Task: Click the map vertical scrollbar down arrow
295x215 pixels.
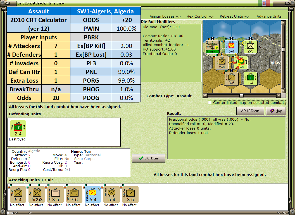Action: pos(283,91)
